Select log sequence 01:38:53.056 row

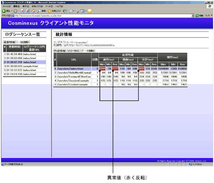tap(25, 58)
